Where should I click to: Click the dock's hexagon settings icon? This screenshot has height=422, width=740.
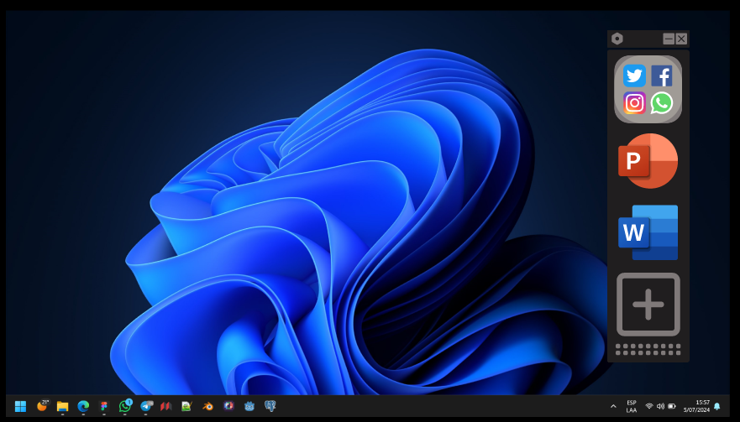(617, 39)
